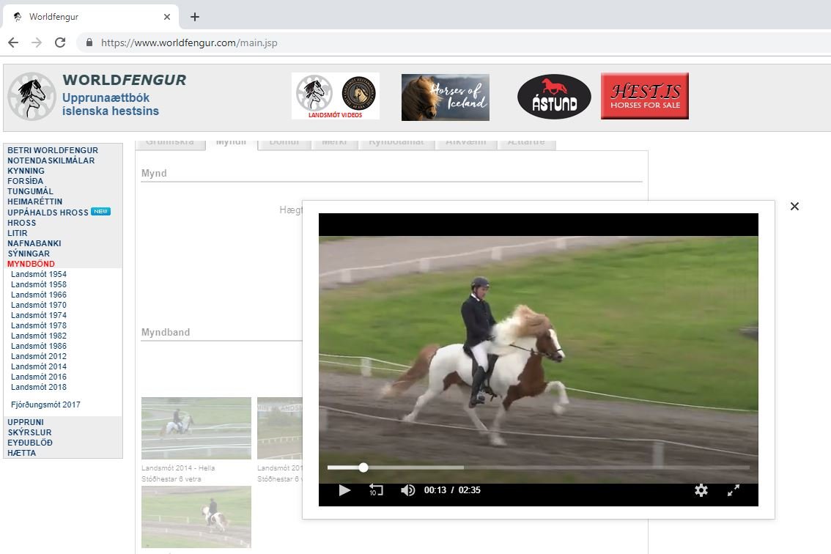The image size is (831, 554).
Task: Open LITIR menu item
Action: (18, 233)
